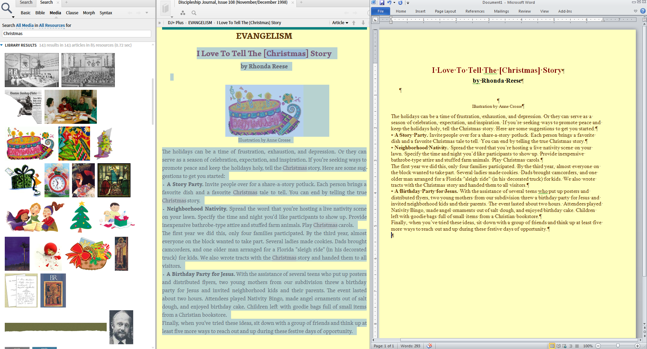Click the cake illustration in the article
The height and width of the screenshot is (349, 647).
pos(264,111)
